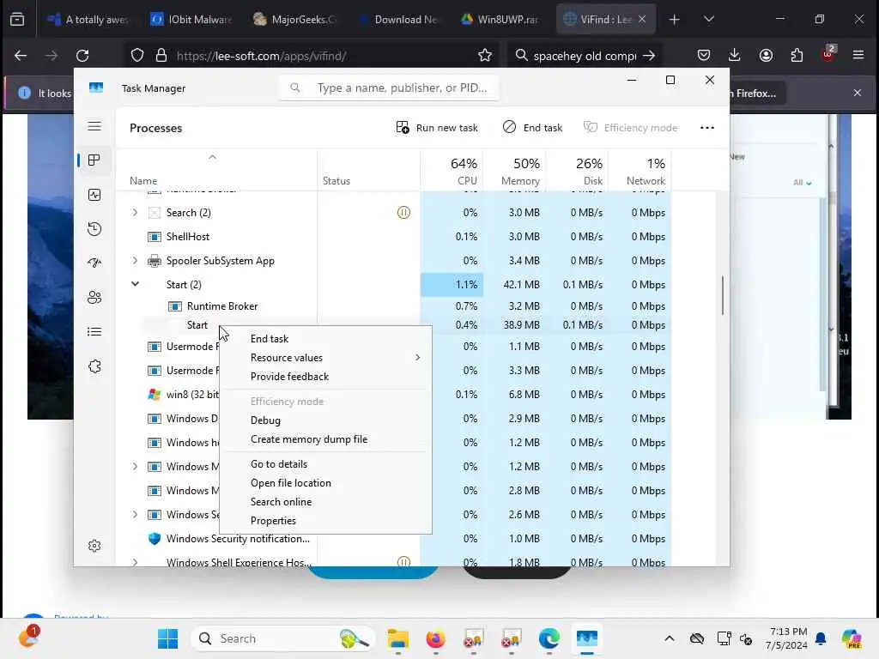Open the App history sidebar icon

point(94,228)
